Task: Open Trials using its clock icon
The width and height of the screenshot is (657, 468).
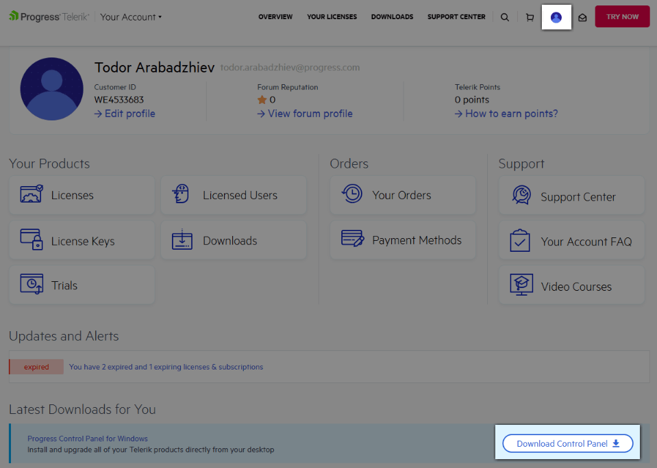Action: coord(31,285)
